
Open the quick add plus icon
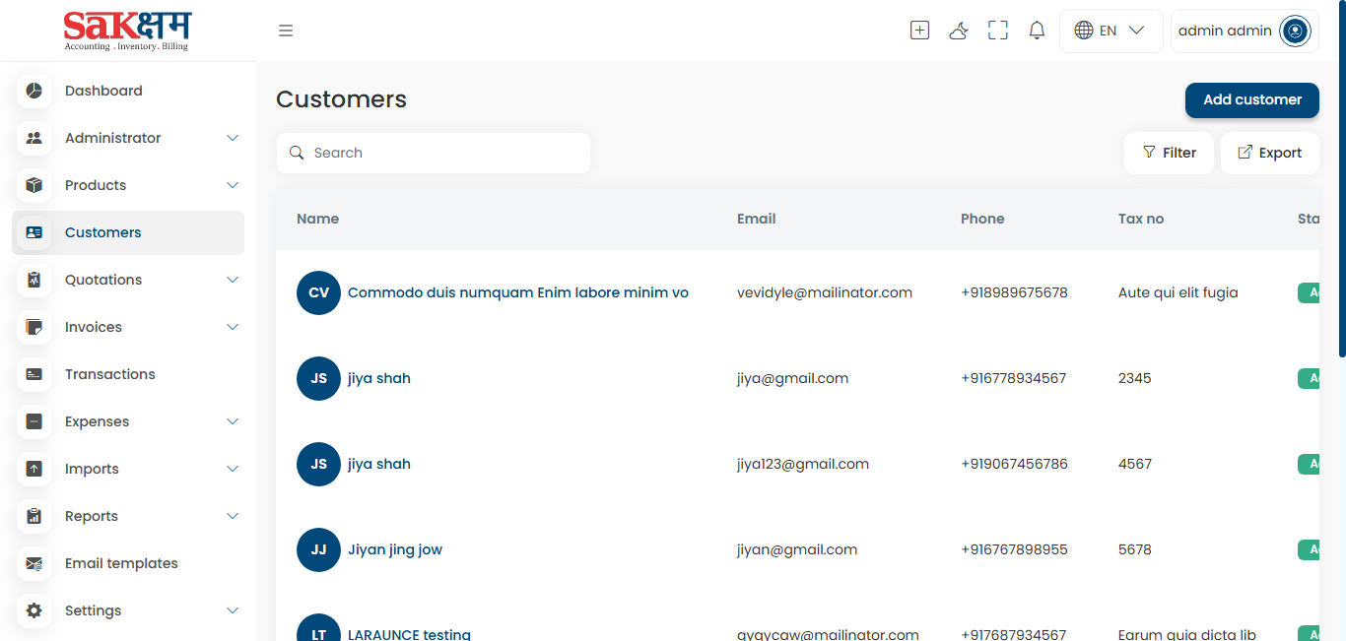919,31
